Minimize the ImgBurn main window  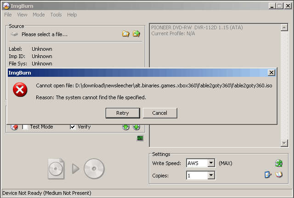click(272, 6)
